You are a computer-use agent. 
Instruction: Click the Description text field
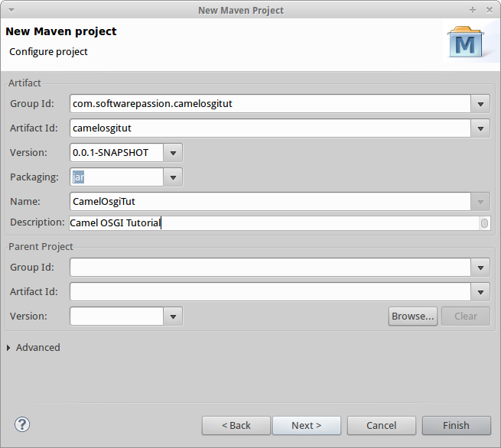[x=280, y=223]
